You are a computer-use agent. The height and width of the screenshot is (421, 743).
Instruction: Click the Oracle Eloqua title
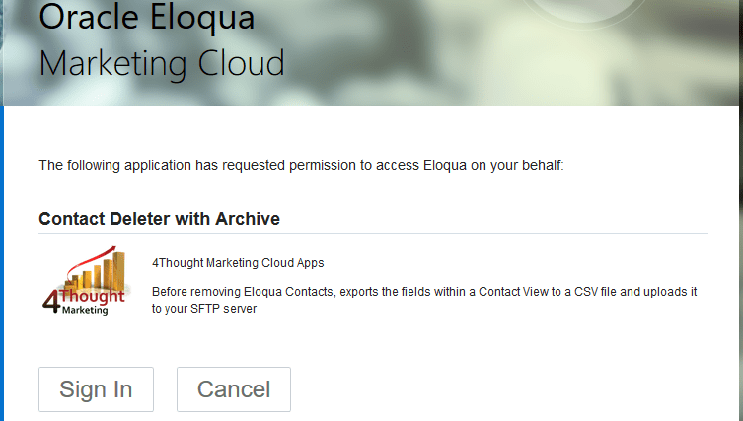[x=147, y=17]
